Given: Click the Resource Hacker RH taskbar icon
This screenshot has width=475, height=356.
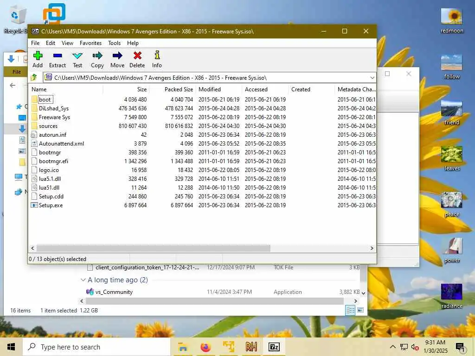Looking at the screenshot, I should point(251,347).
